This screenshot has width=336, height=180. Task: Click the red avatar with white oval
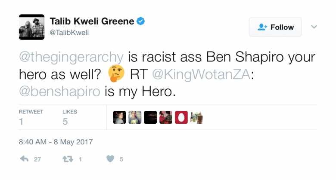pyautogui.click(x=181, y=117)
